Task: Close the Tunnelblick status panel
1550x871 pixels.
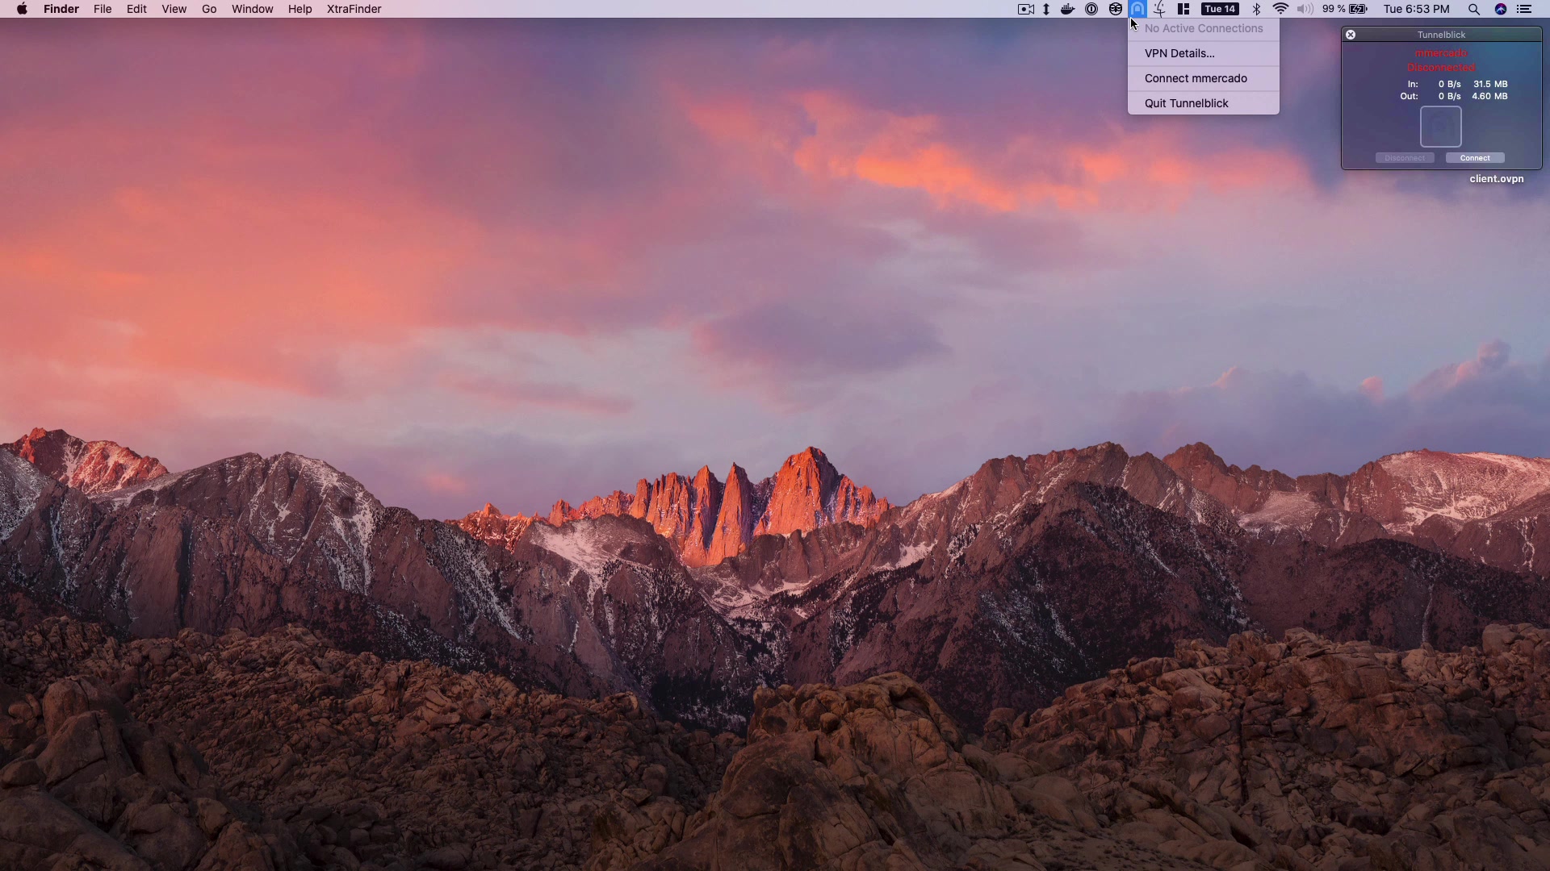Action: point(1351,35)
